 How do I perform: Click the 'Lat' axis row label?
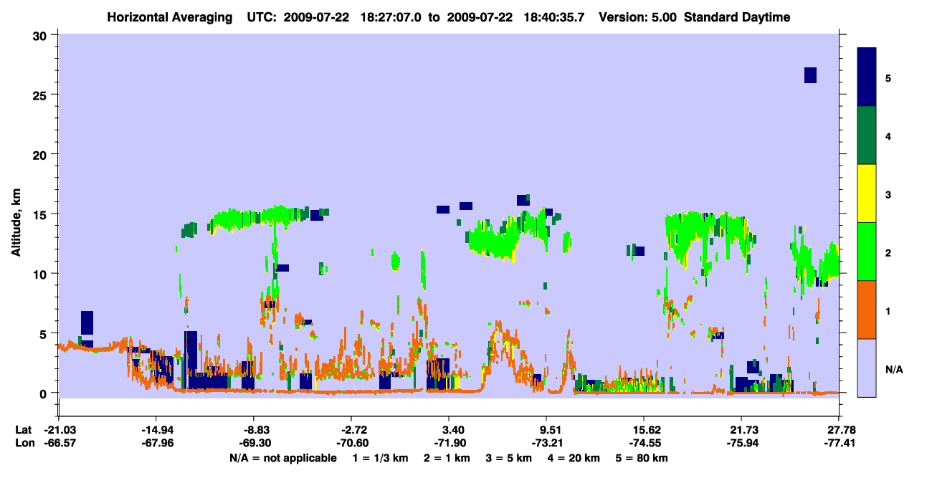[23, 430]
